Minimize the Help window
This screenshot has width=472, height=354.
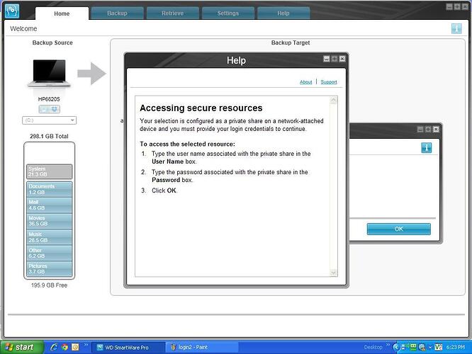point(326,59)
